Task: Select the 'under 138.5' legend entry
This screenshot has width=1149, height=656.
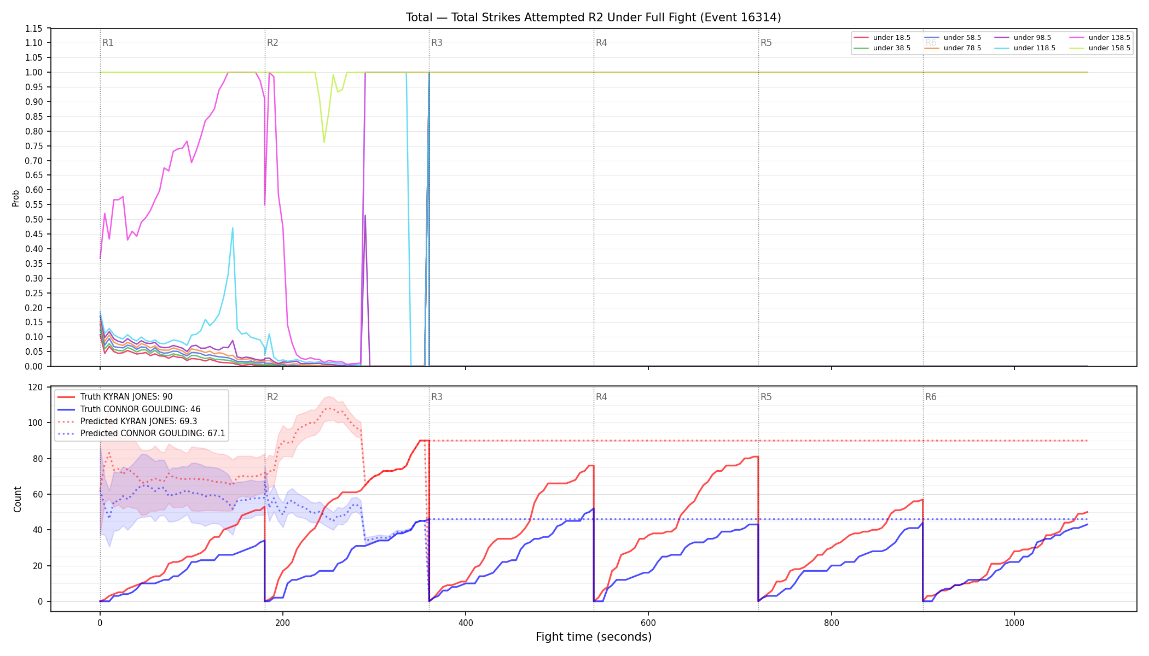Action: 1100,38
